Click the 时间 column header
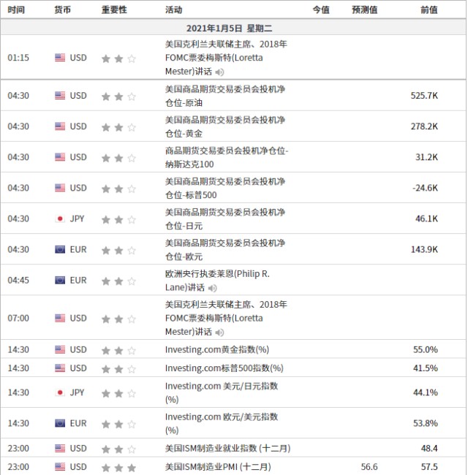468x475 pixels. [16, 10]
